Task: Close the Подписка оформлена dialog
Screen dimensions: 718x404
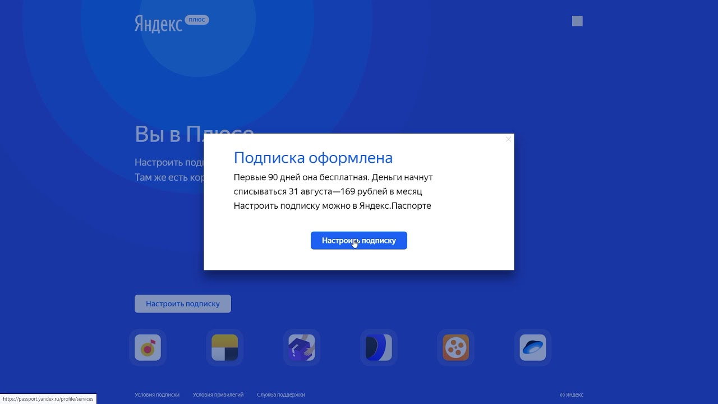Action: (508, 139)
